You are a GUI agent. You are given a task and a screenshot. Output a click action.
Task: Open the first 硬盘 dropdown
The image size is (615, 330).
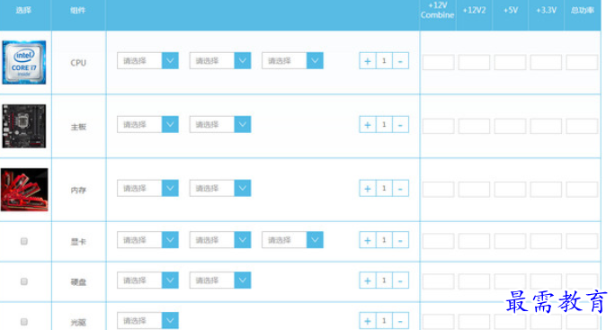click(147, 281)
